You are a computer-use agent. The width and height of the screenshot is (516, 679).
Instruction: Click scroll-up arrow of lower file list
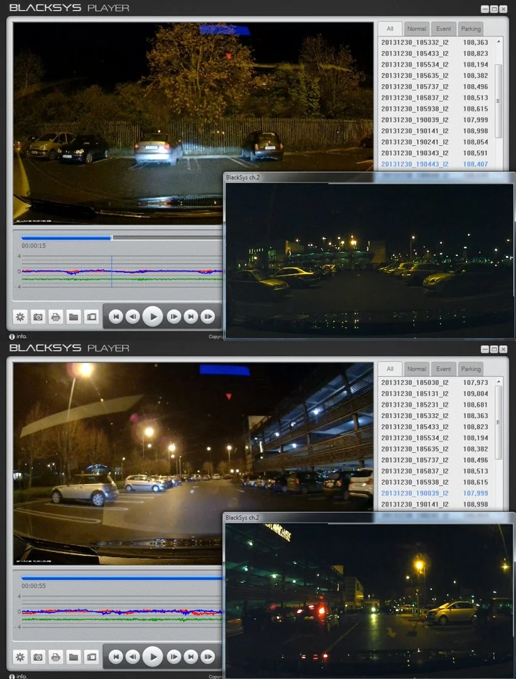click(x=498, y=382)
